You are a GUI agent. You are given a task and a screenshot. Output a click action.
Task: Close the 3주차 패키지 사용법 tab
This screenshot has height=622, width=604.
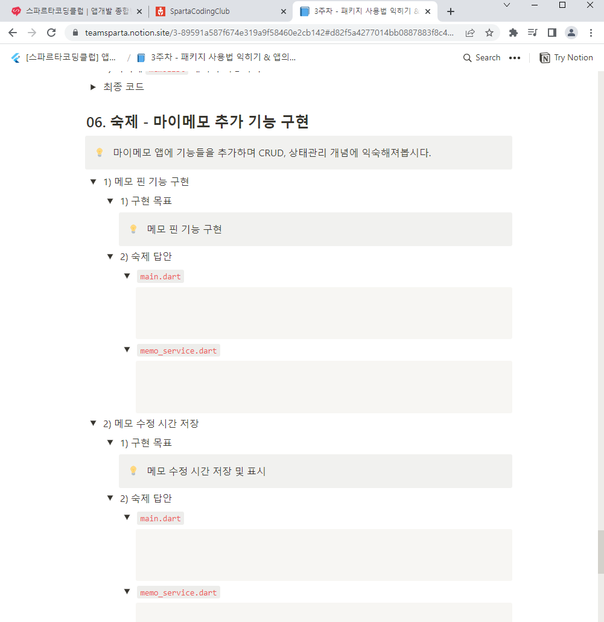tap(428, 11)
